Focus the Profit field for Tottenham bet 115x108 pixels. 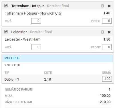(107, 21)
